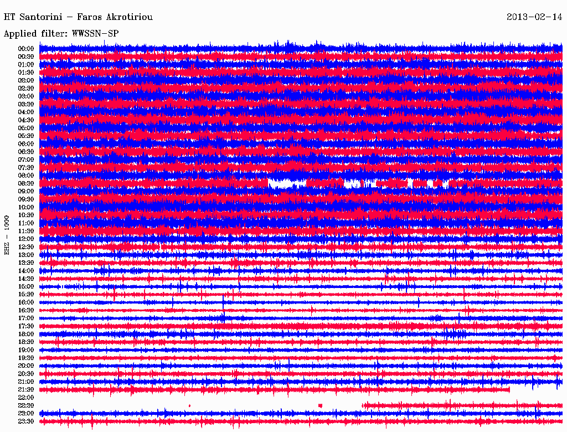Select the 20:00 time label

(26, 366)
